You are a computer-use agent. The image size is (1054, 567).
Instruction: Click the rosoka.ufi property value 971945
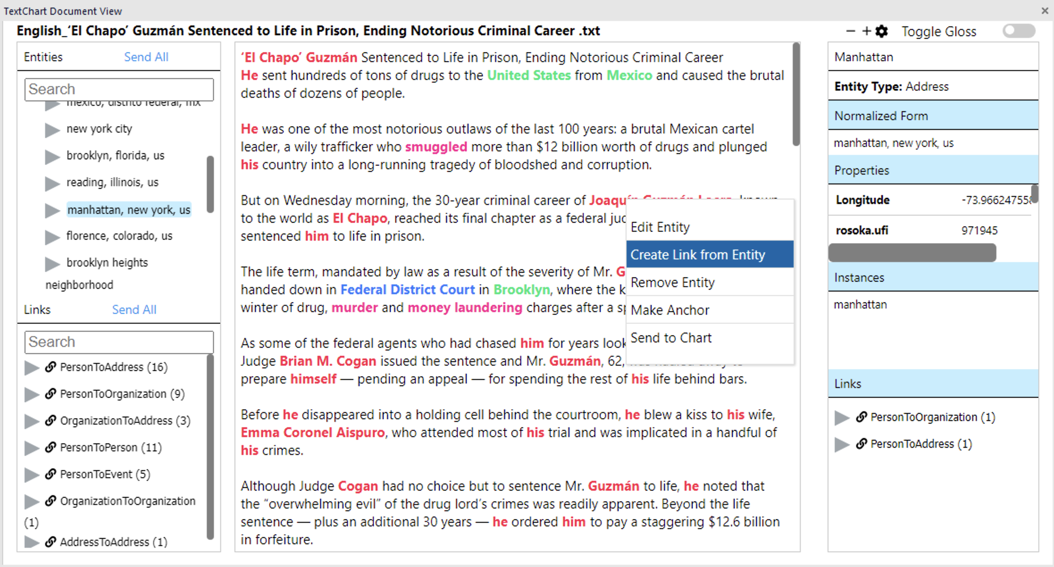click(979, 230)
